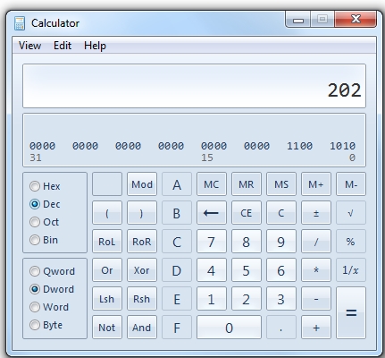The width and height of the screenshot is (385, 358).
Task: Select the Bin radio button
Action: (x=35, y=240)
